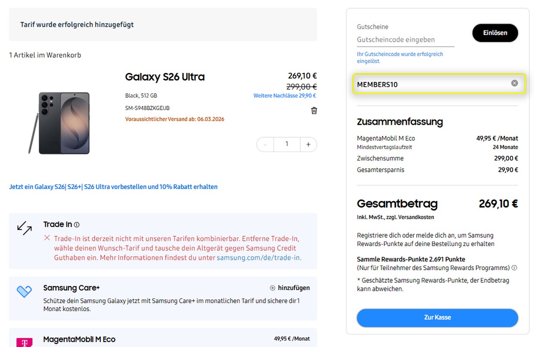Screen dimensions: 535x347
Task: Increase quantity with the plus button
Action: tap(308, 144)
